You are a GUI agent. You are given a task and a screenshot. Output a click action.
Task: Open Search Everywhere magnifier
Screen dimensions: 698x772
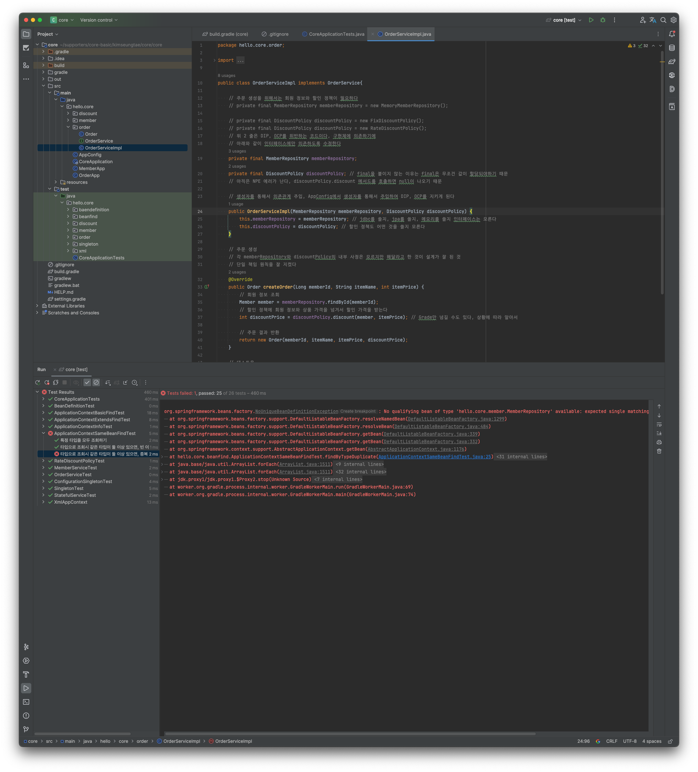663,20
